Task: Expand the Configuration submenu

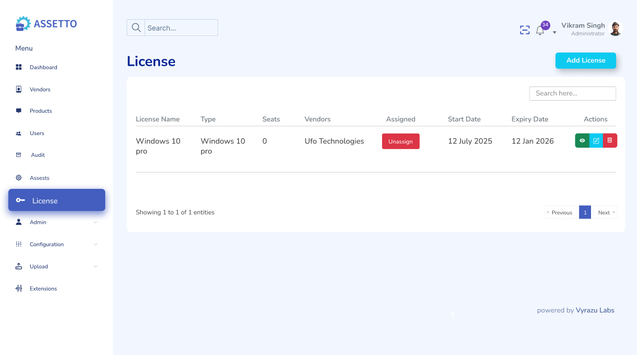Action: (x=95, y=245)
